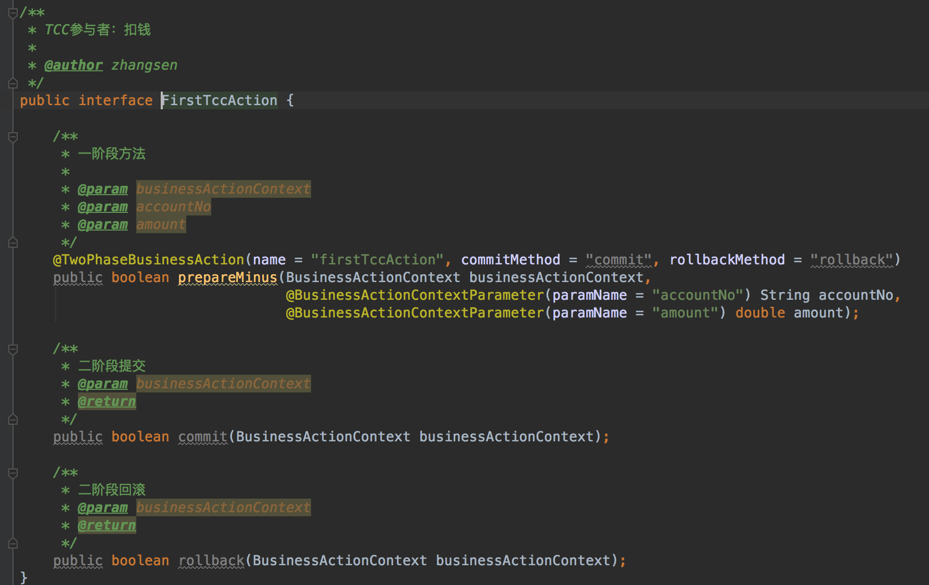Click the FirstTccAction interface name
This screenshot has height=585, width=929.
[220, 100]
